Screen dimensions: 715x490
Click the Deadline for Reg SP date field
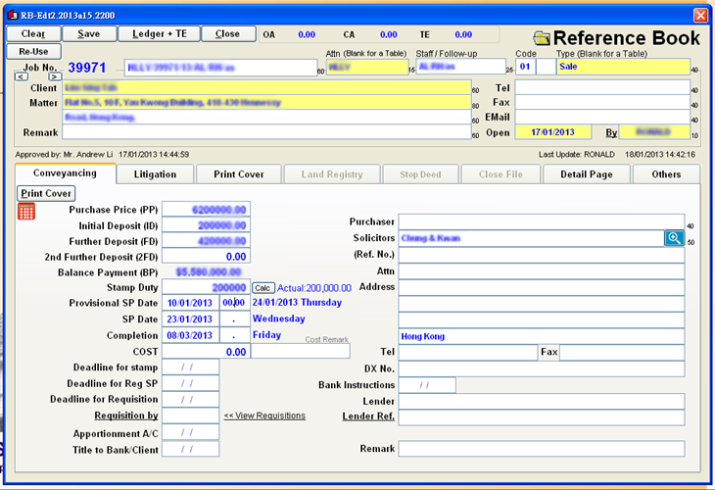[191, 383]
